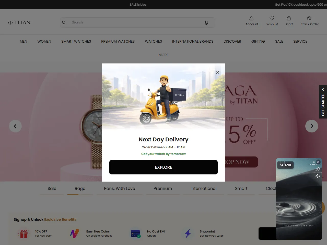The width and height of the screenshot is (327, 245).
Task: Click into the Search field
Action: pos(137,22)
